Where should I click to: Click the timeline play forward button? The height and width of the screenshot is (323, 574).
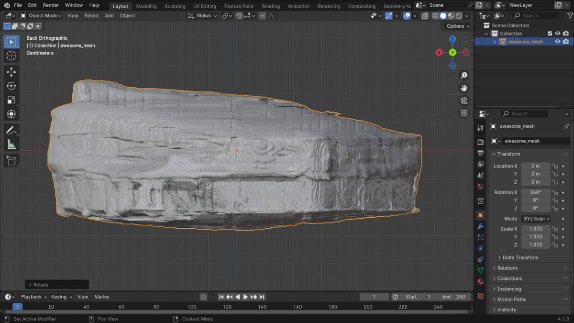click(246, 297)
